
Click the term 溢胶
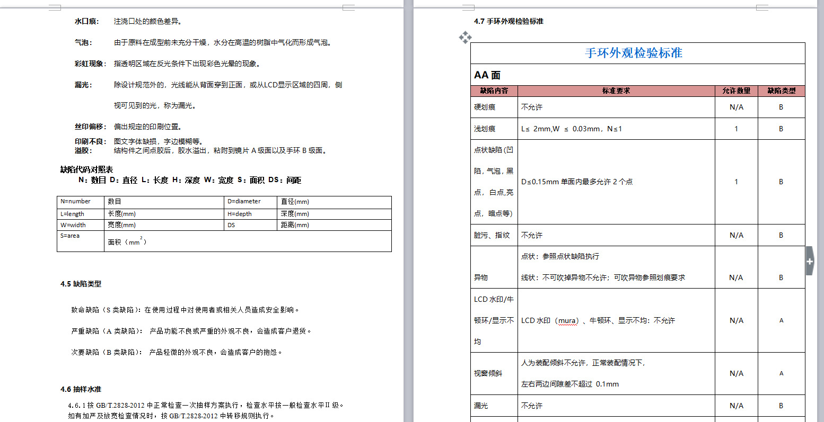click(83, 150)
